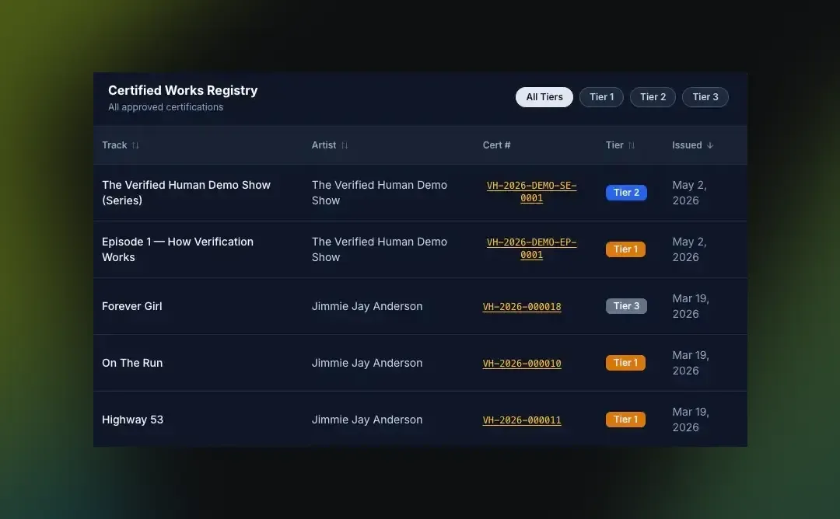The height and width of the screenshot is (519, 840).
Task: Select the 'On The Run' track
Action: (132, 363)
